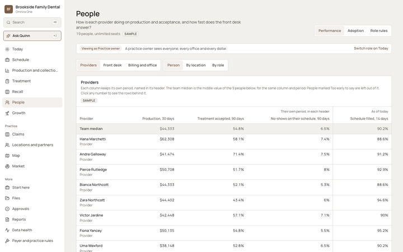Viewport: 403px width, 252px height.
Task: Click the Brookside Family Dental BF logo
Action: point(8,10)
